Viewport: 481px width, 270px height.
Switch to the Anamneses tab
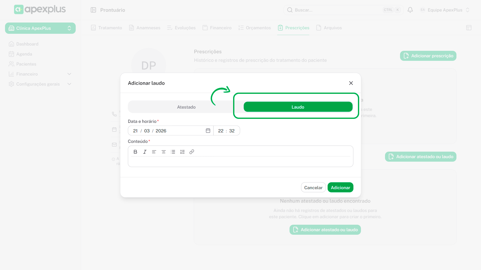(x=145, y=28)
